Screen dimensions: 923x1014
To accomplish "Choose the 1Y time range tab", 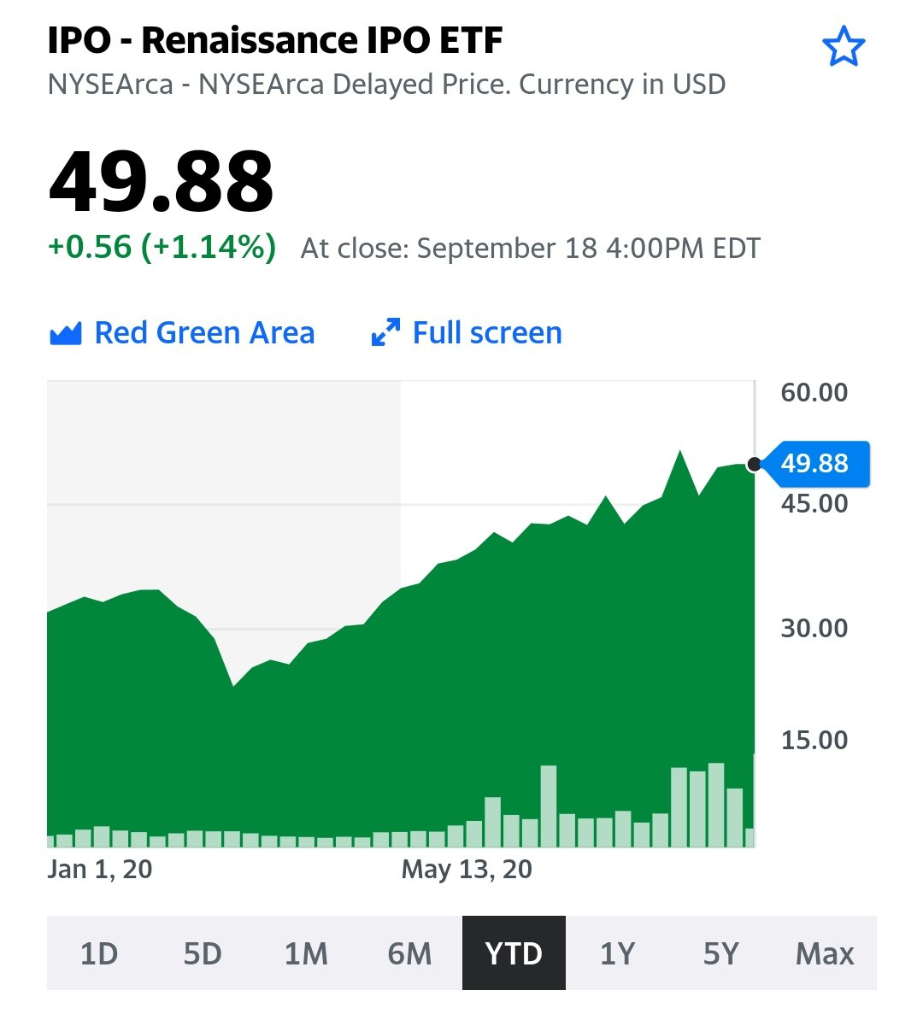I will point(618,953).
